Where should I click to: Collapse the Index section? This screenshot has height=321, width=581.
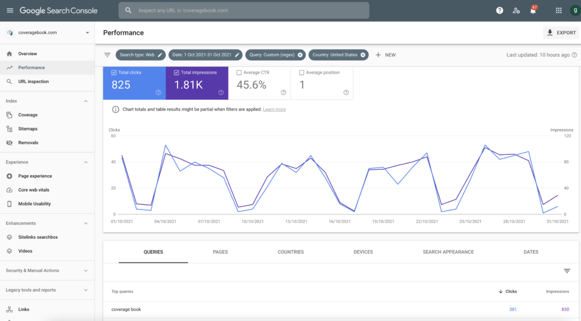point(86,101)
